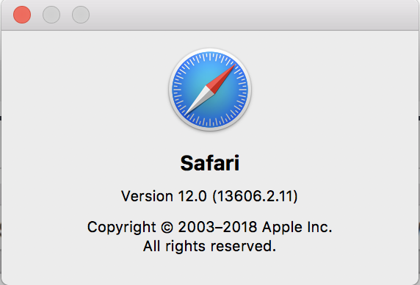This screenshot has width=420, height=285.
Task: Click the disabled zoom button in title bar
Action: tap(81, 15)
